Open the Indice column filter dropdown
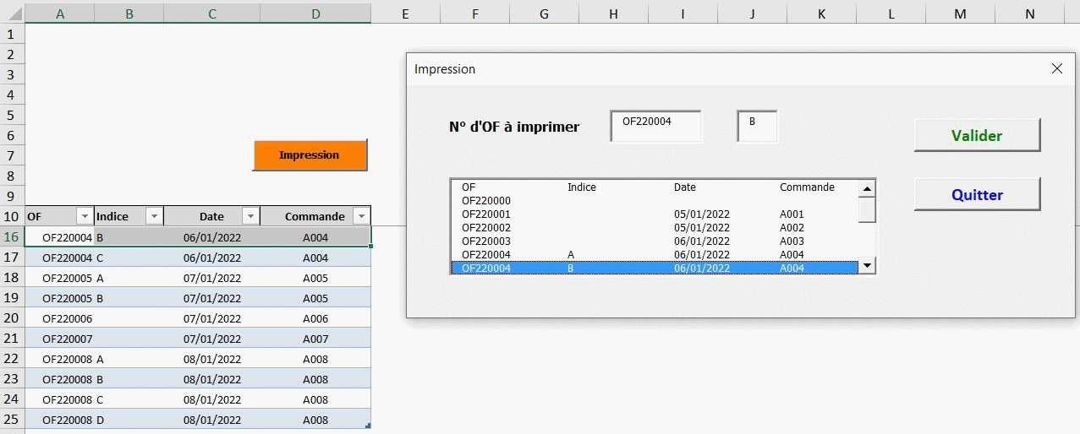The height and width of the screenshot is (434, 1080). (x=154, y=216)
